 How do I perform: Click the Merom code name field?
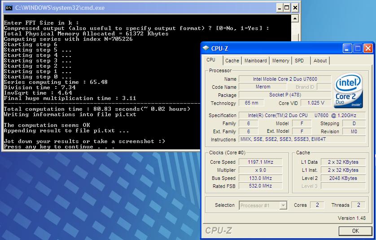(263, 87)
